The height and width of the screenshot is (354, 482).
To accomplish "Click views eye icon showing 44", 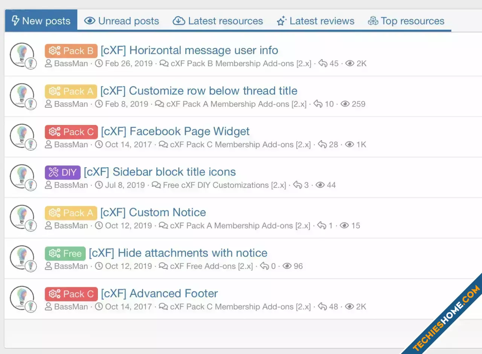I will click(320, 185).
